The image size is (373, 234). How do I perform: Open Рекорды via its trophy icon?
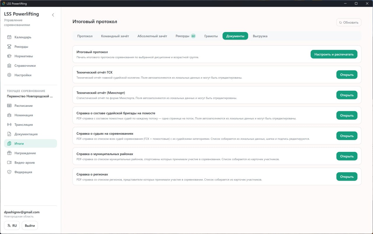[x=9, y=47]
